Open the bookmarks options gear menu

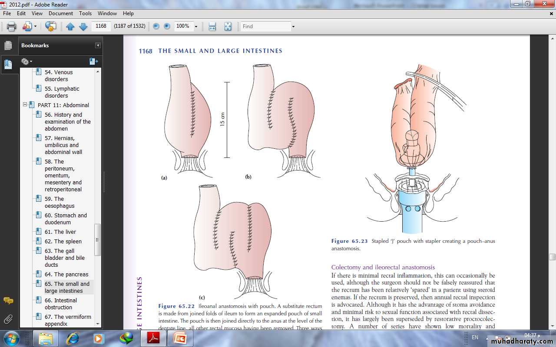(x=26, y=62)
